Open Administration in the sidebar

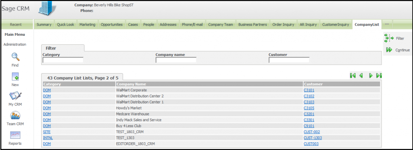15,44
